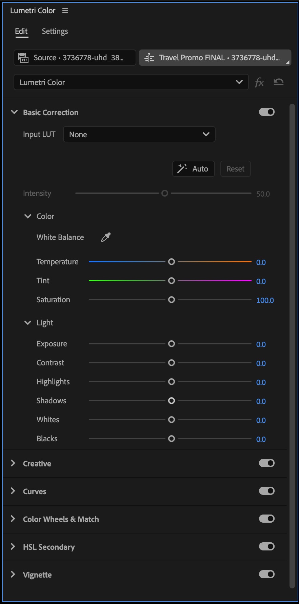Collapse the Light subsection
299x604 pixels.
(x=28, y=323)
